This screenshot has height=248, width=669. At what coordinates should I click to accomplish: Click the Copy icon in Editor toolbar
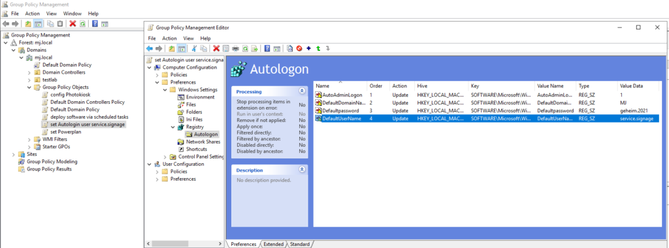tap(204, 48)
